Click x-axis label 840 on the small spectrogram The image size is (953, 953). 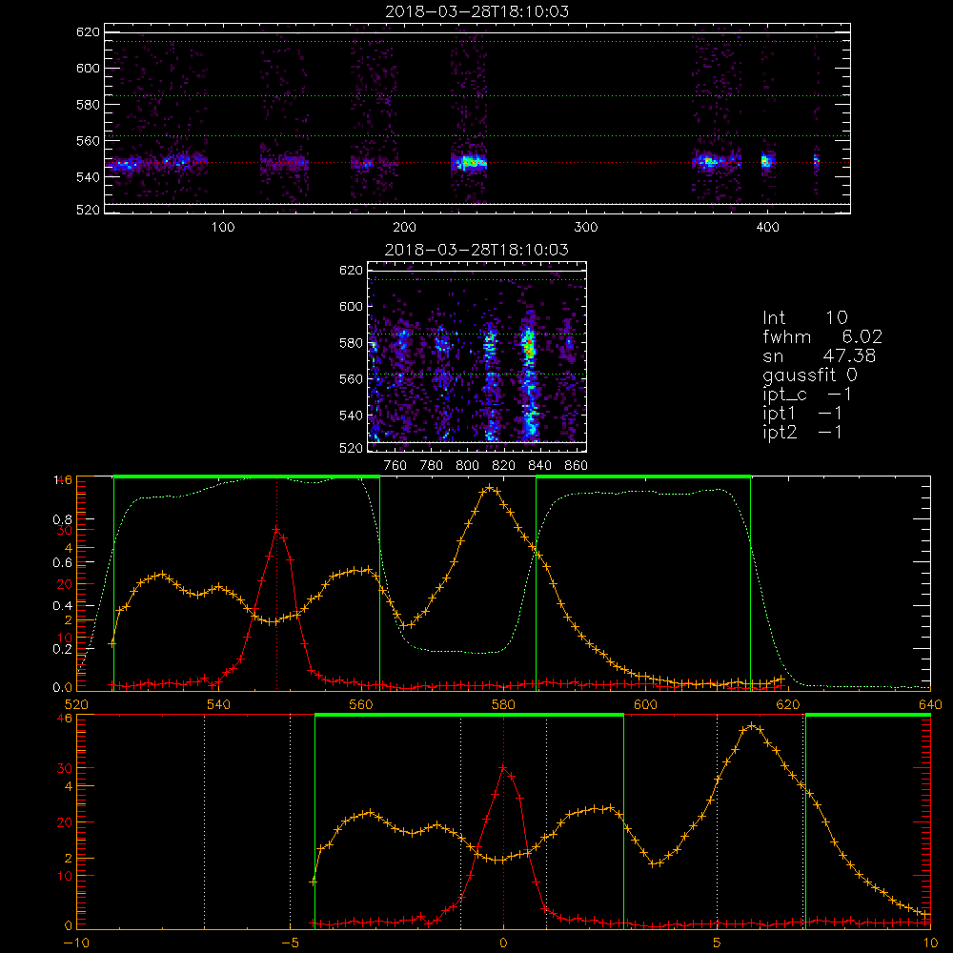pos(539,466)
